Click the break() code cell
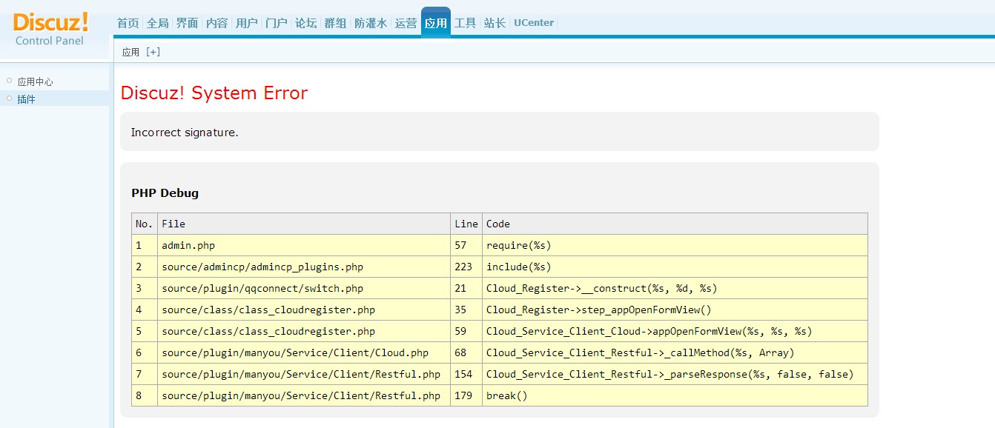 click(675, 395)
